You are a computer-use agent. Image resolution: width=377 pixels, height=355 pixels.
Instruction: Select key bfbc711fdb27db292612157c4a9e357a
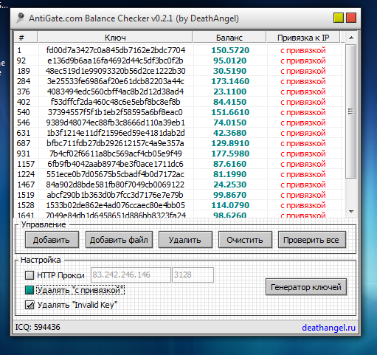tap(115, 143)
